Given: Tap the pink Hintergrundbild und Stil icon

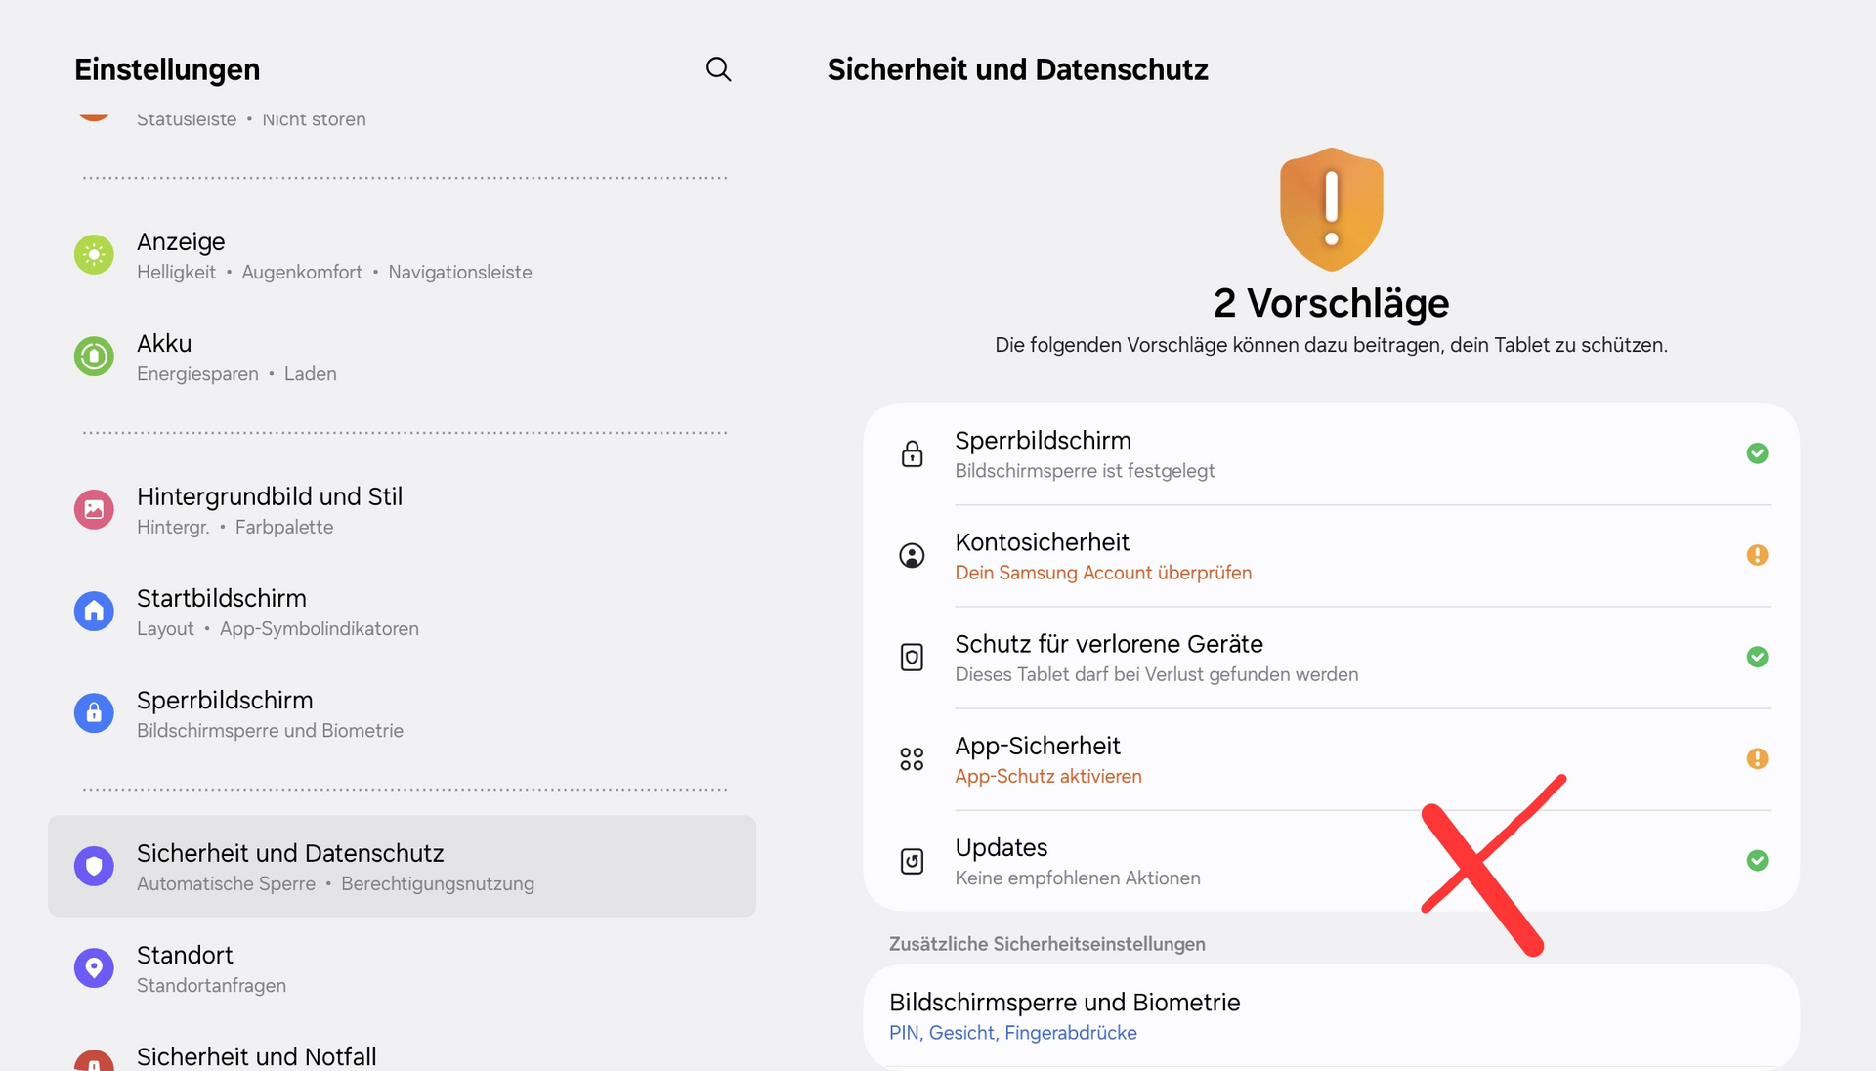Looking at the screenshot, I should click(94, 510).
